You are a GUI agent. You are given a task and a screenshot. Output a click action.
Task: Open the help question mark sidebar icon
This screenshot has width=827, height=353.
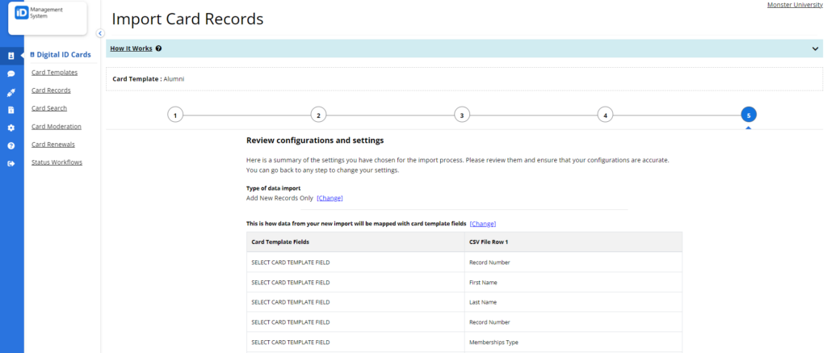click(x=11, y=145)
